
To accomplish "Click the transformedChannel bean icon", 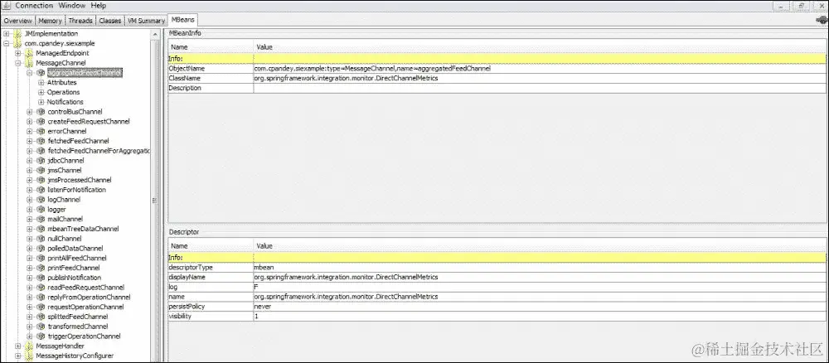I will click(x=41, y=327).
